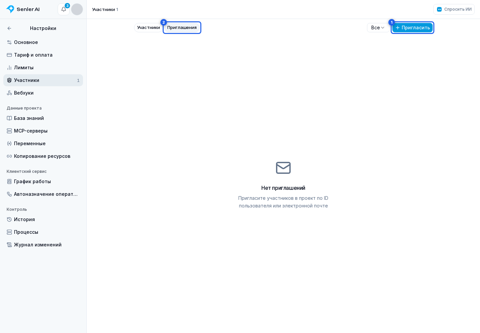Open Вебхуки settings page
The width and height of the screenshot is (480, 333).
tap(43, 93)
